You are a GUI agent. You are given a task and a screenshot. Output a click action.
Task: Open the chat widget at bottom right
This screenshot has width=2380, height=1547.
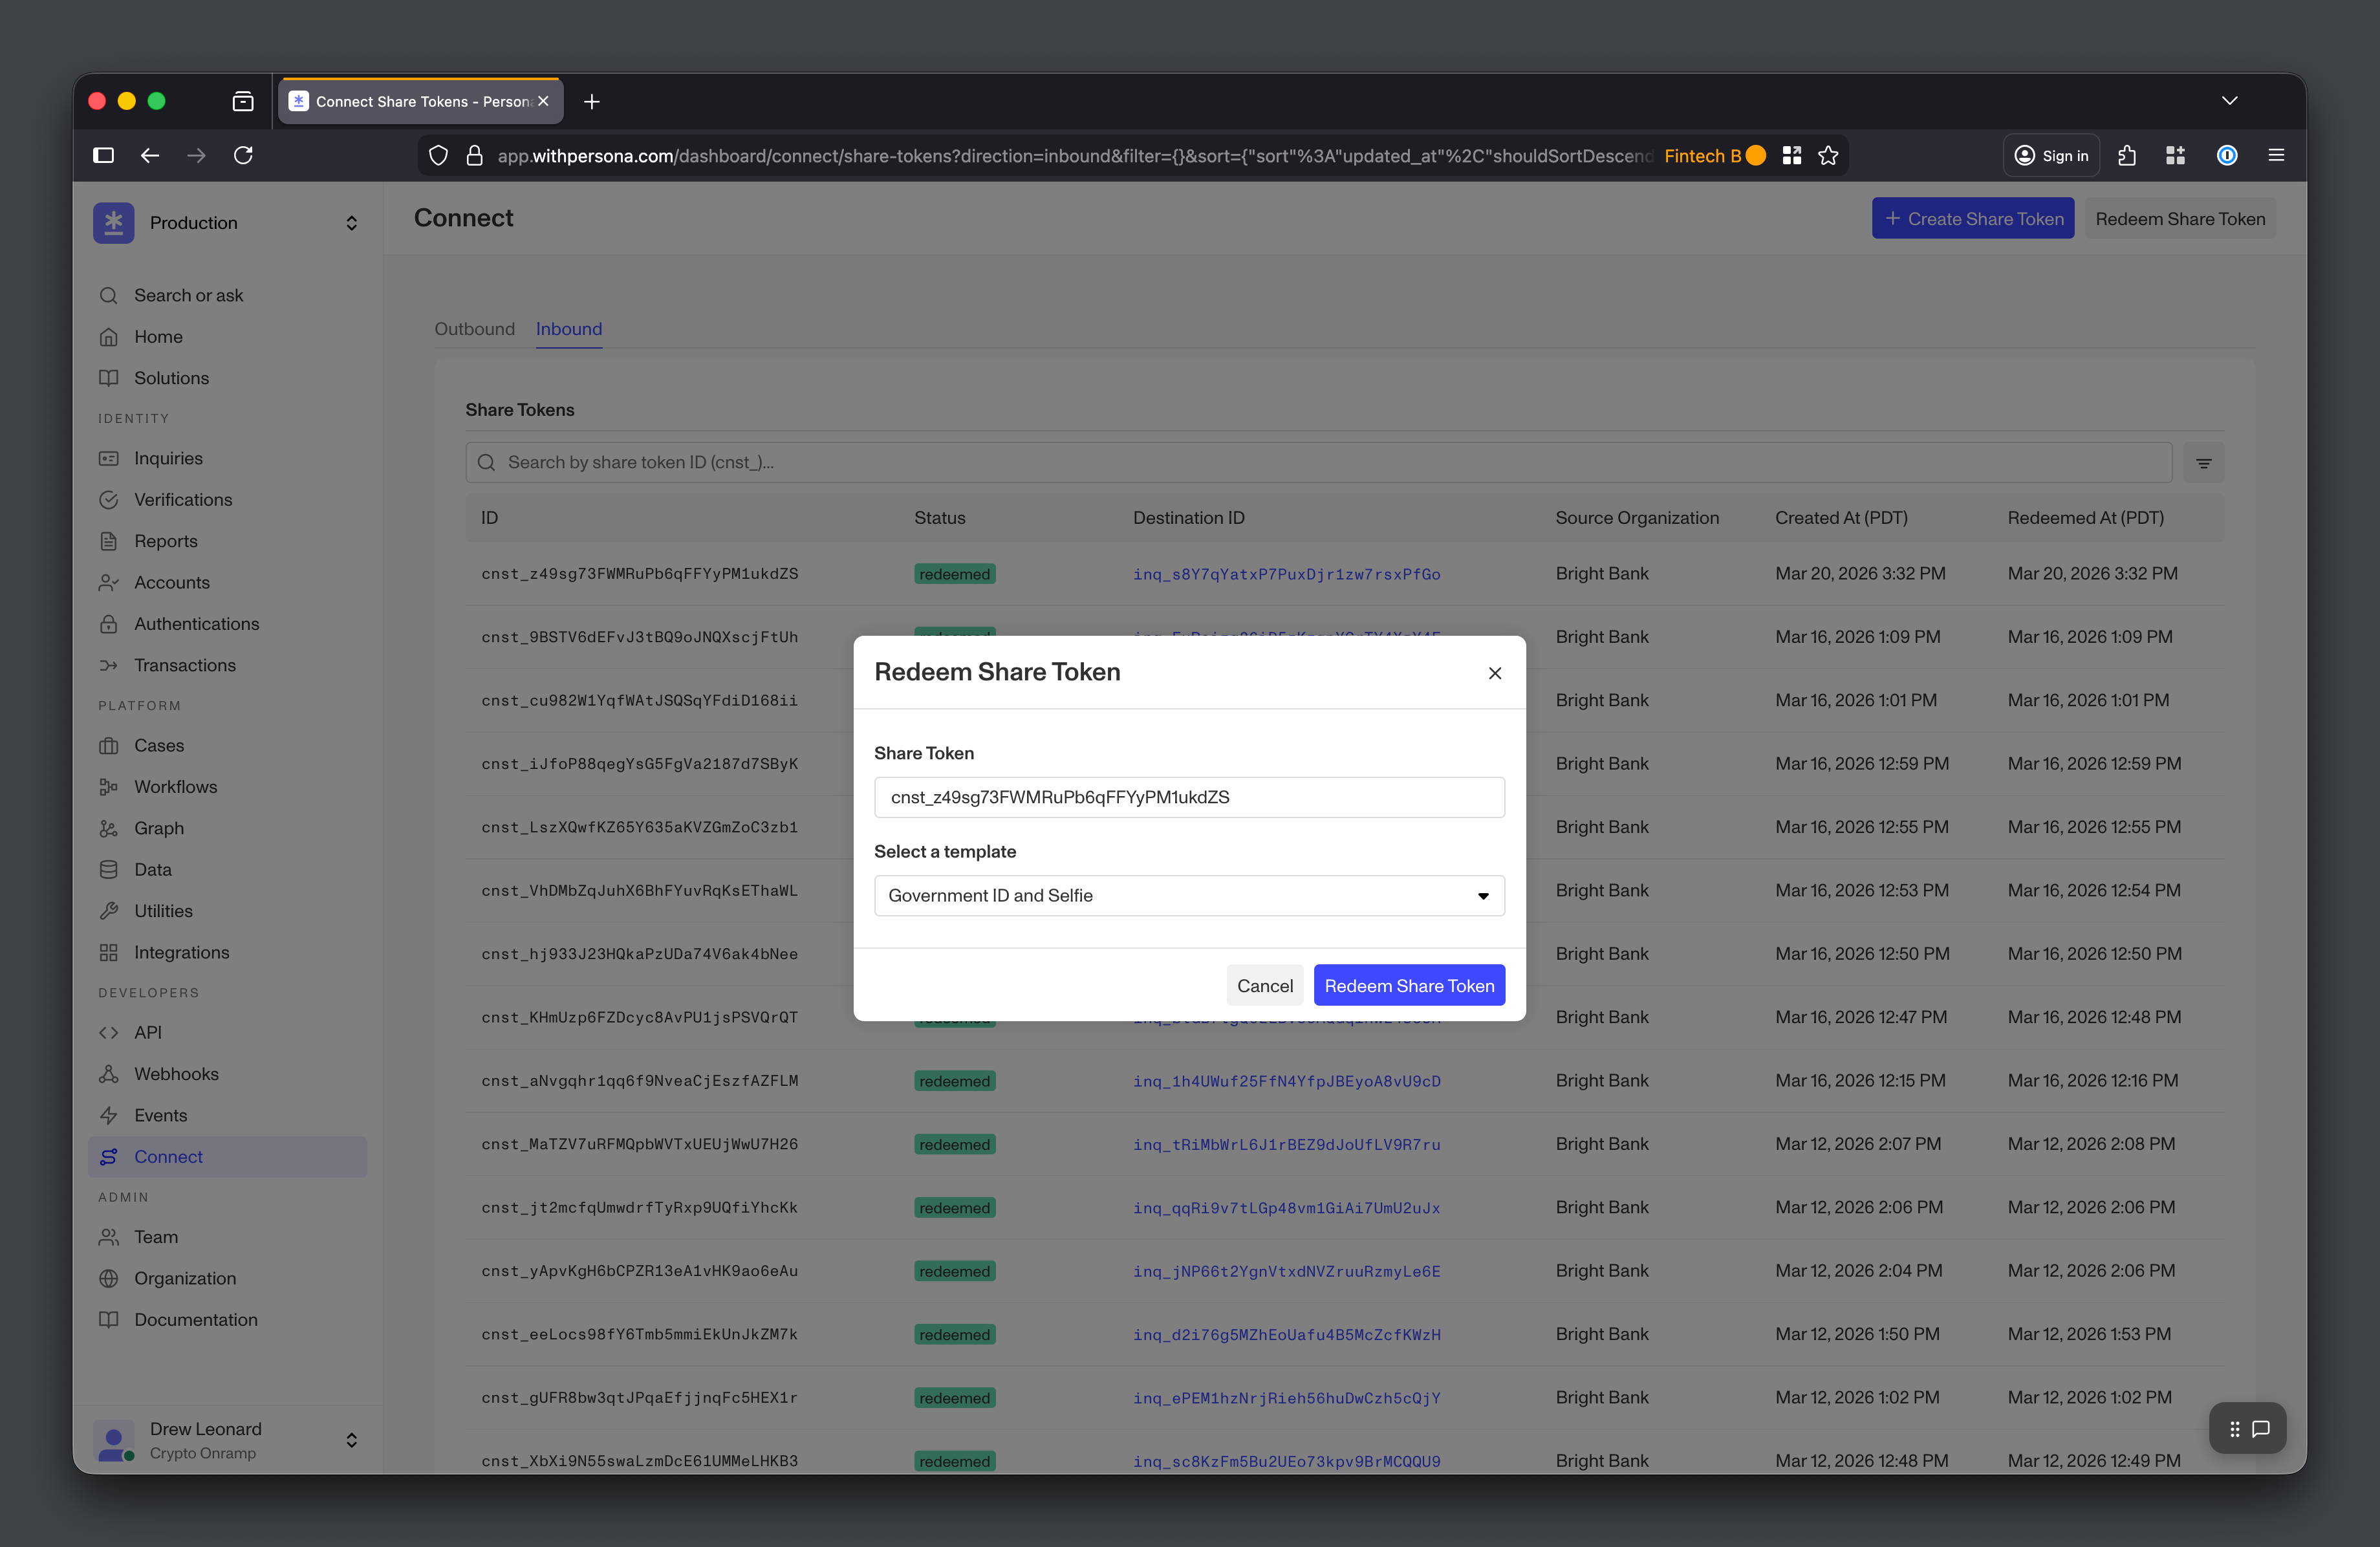2262,1428
